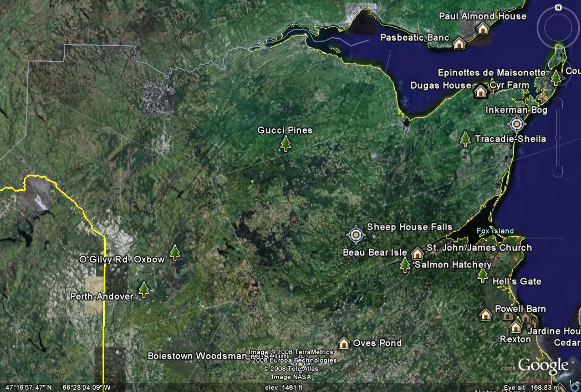Click the Gucci Pines tree placemark icon

tap(286, 144)
